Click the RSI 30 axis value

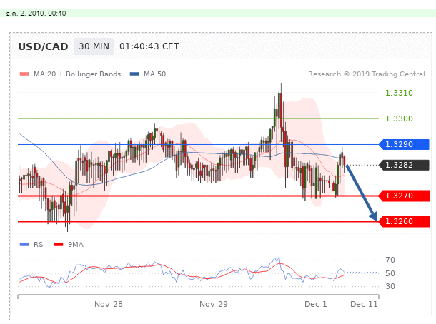tap(390, 286)
